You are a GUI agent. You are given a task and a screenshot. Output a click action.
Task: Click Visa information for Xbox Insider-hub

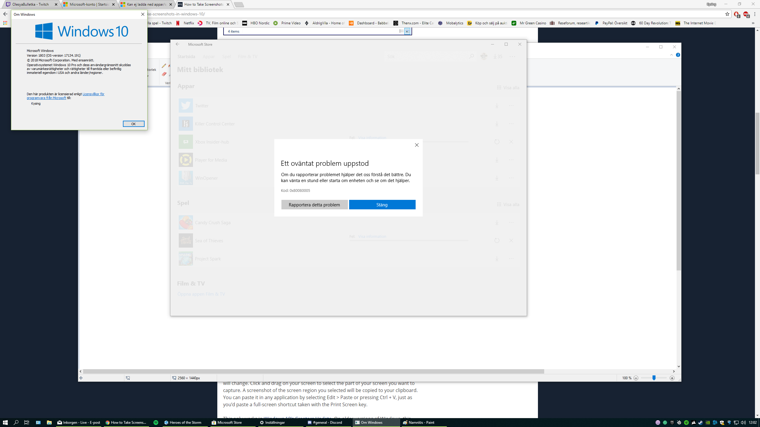[372, 138]
